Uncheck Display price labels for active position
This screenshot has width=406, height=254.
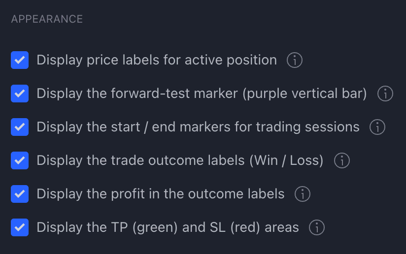pyautogui.click(x=20, y=60)
